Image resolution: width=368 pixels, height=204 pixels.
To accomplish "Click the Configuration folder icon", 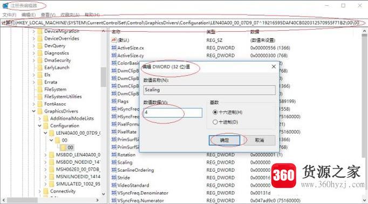I will [46, 125].
